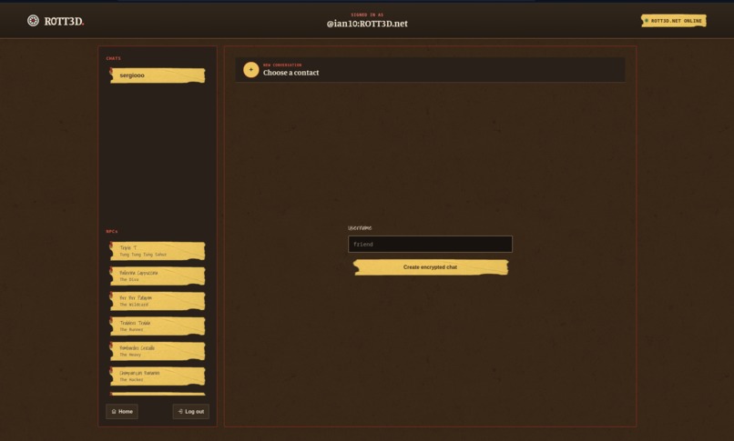Click Create encrypted chat button
This screenshot has height=441, width=734.
[430, 267]
